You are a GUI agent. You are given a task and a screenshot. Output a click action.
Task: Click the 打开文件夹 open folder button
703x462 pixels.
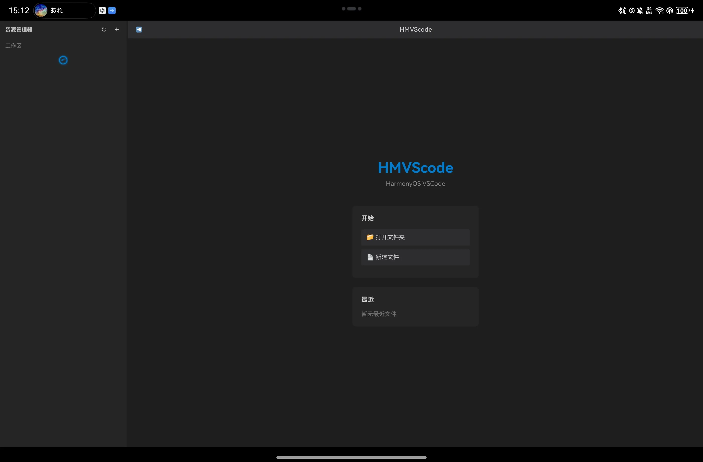pos(415,237)
